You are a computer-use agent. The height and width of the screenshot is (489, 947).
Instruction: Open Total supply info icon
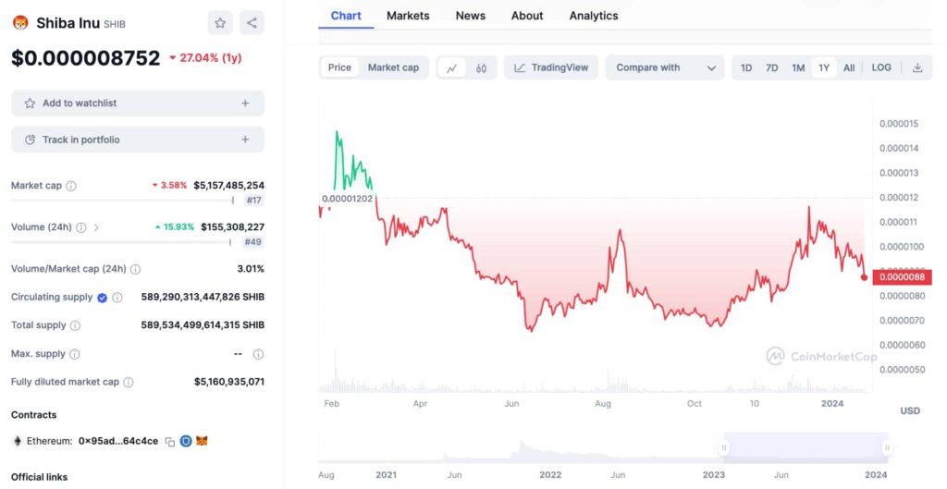[x=75, y=325]
